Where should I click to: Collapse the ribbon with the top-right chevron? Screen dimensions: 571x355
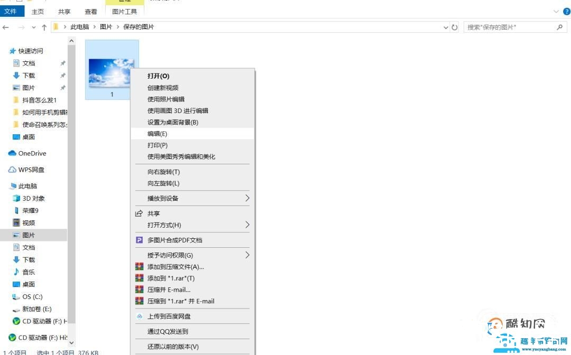pyautogui.click(x=557, y=11)
